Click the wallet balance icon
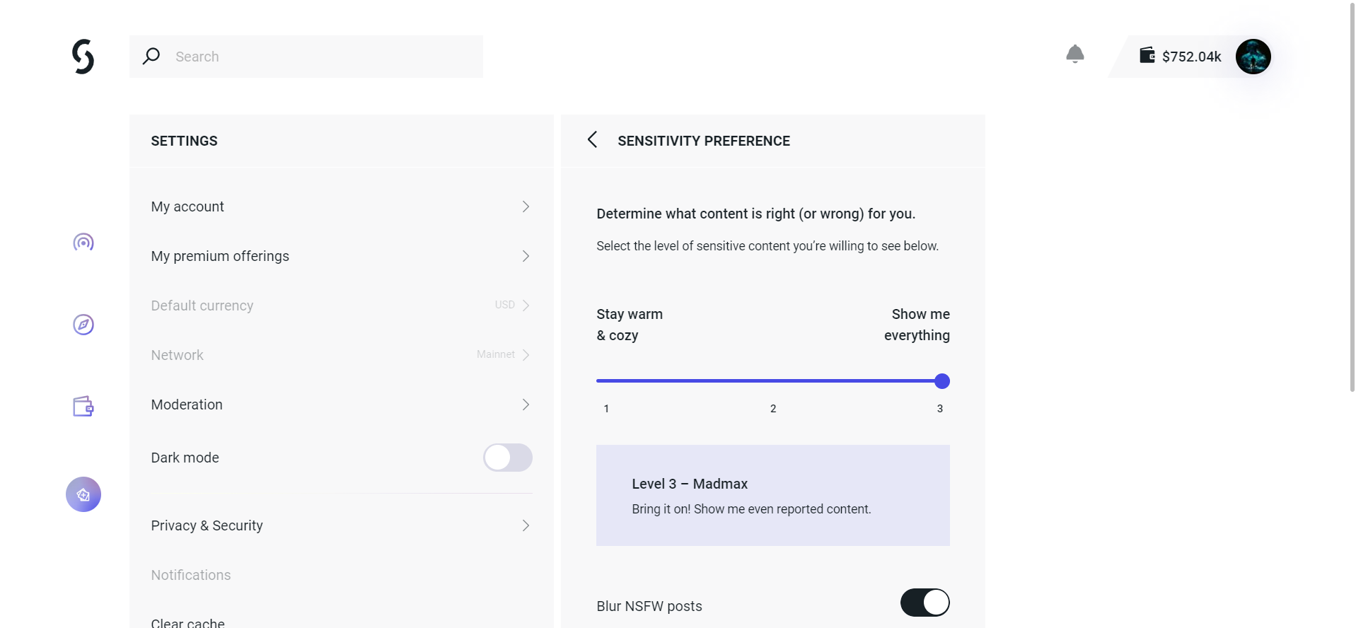Screen dimensions: 1356x628 point(1147,55)
